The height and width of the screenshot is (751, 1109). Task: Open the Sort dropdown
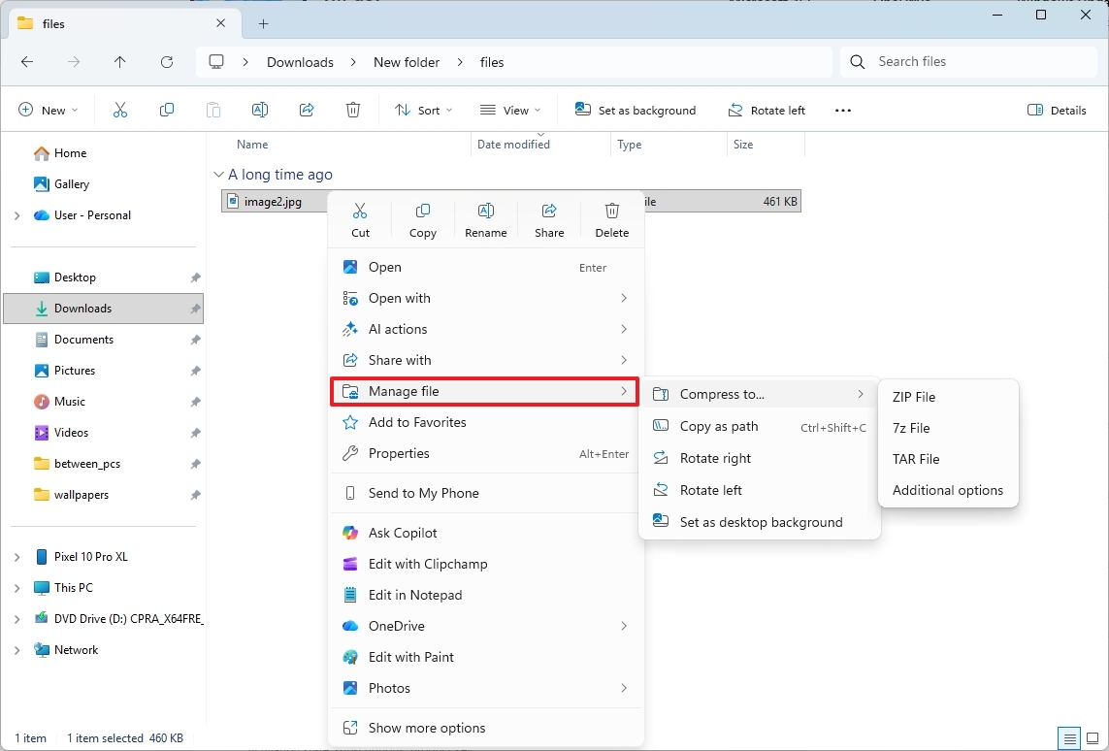[x=423, y=110]
